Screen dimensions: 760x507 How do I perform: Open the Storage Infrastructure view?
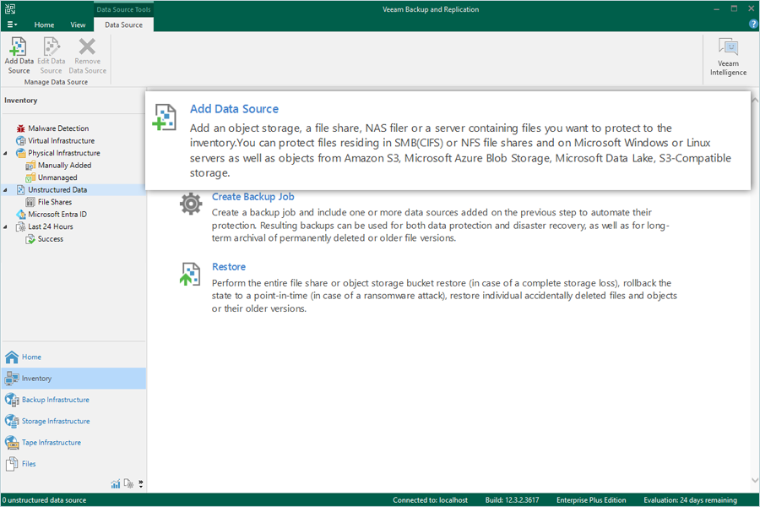click(73, 421)
